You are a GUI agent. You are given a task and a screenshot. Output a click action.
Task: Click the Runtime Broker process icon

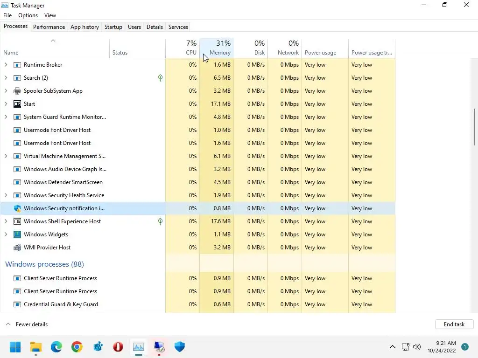click(17, 65)
